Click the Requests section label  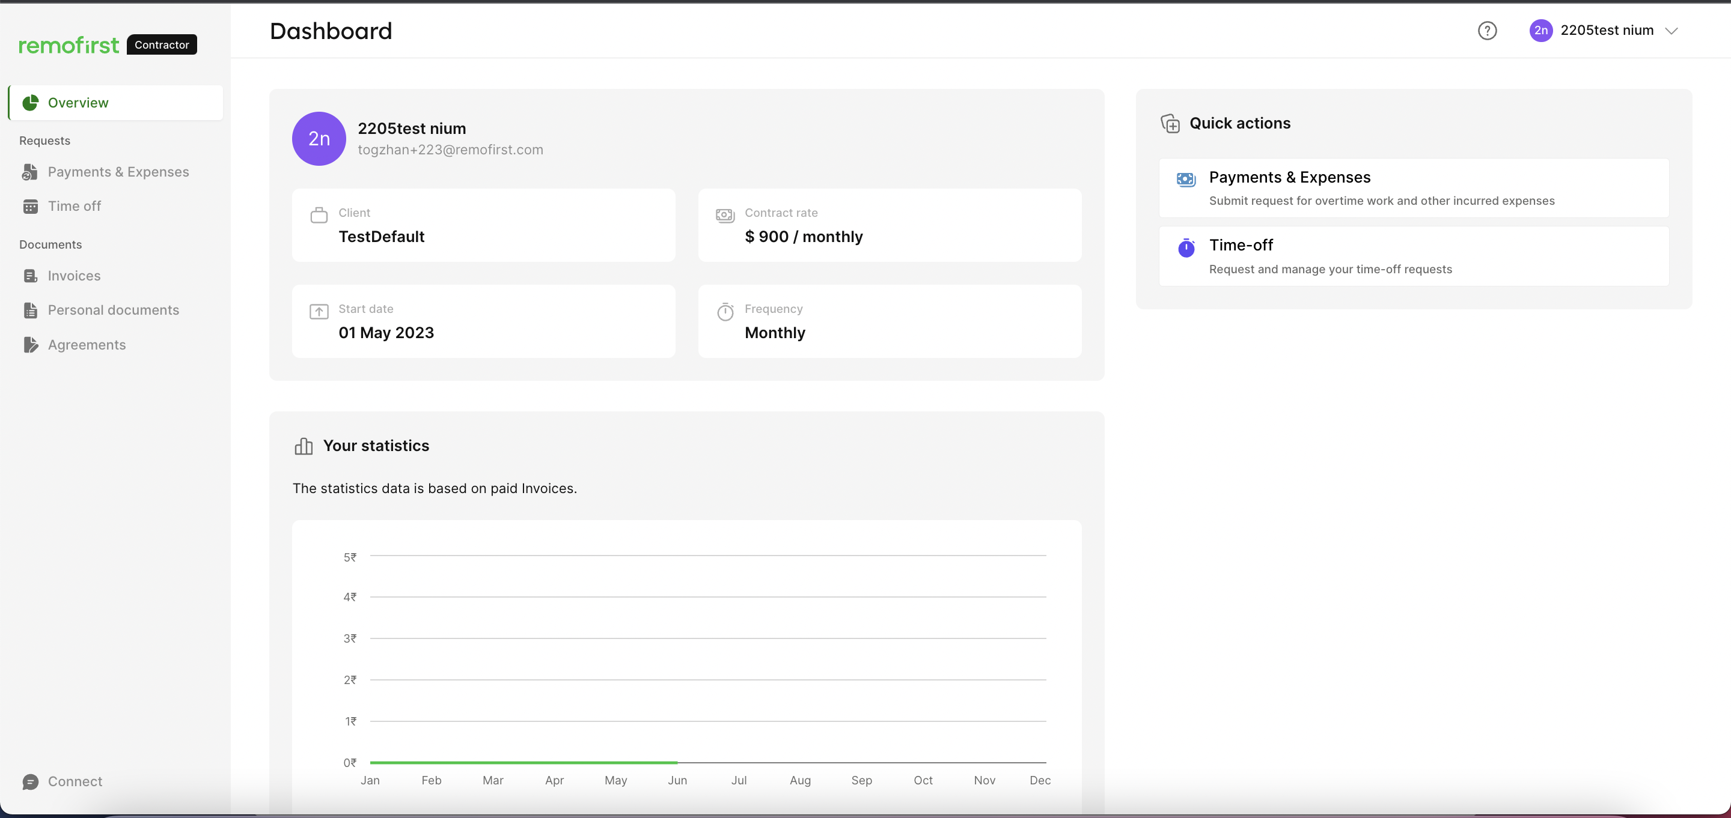[x=44, y=141]
